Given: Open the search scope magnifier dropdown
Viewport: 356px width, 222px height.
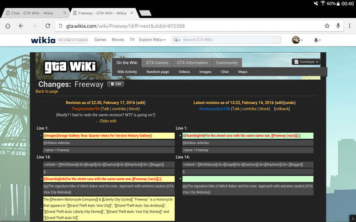Looking at the screenshot, I should click(x=177, y=40).
